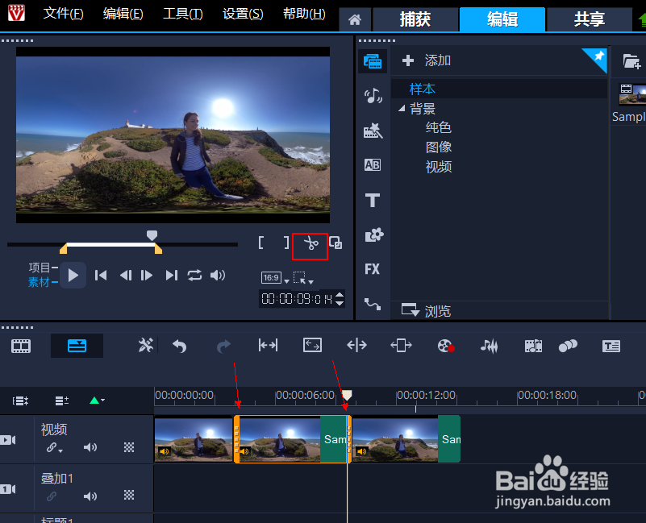646x523 pixels.
Task: Set the mark-out bracket point
Action: coord(286,243)
